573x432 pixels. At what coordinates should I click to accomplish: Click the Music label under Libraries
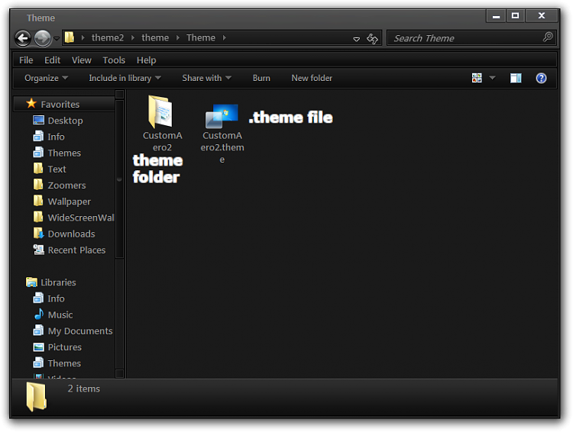pos(60,314)
